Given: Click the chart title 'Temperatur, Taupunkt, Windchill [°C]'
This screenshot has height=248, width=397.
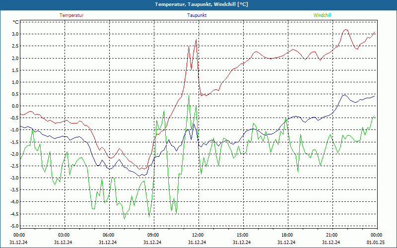Looking at the screenshot, I should (x=201, y=4).
